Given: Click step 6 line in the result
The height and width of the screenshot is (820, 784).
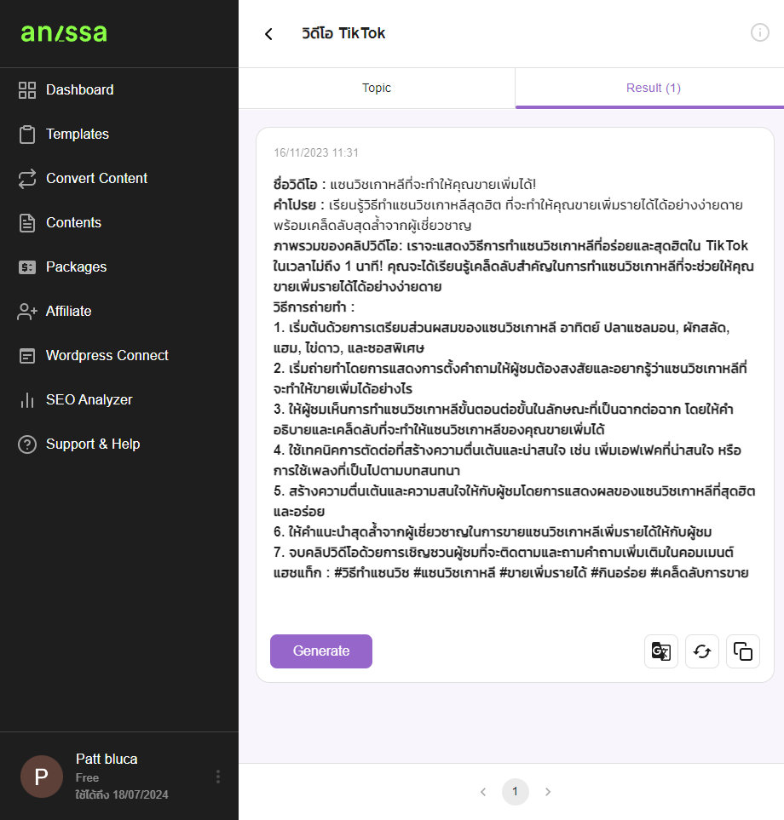Looking at the screenshot, I should coord(493,532).
